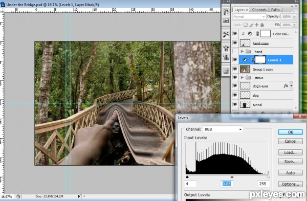
Task: Open the Tool Presets crossed-tools icon
Action: [x=226, y=35]
